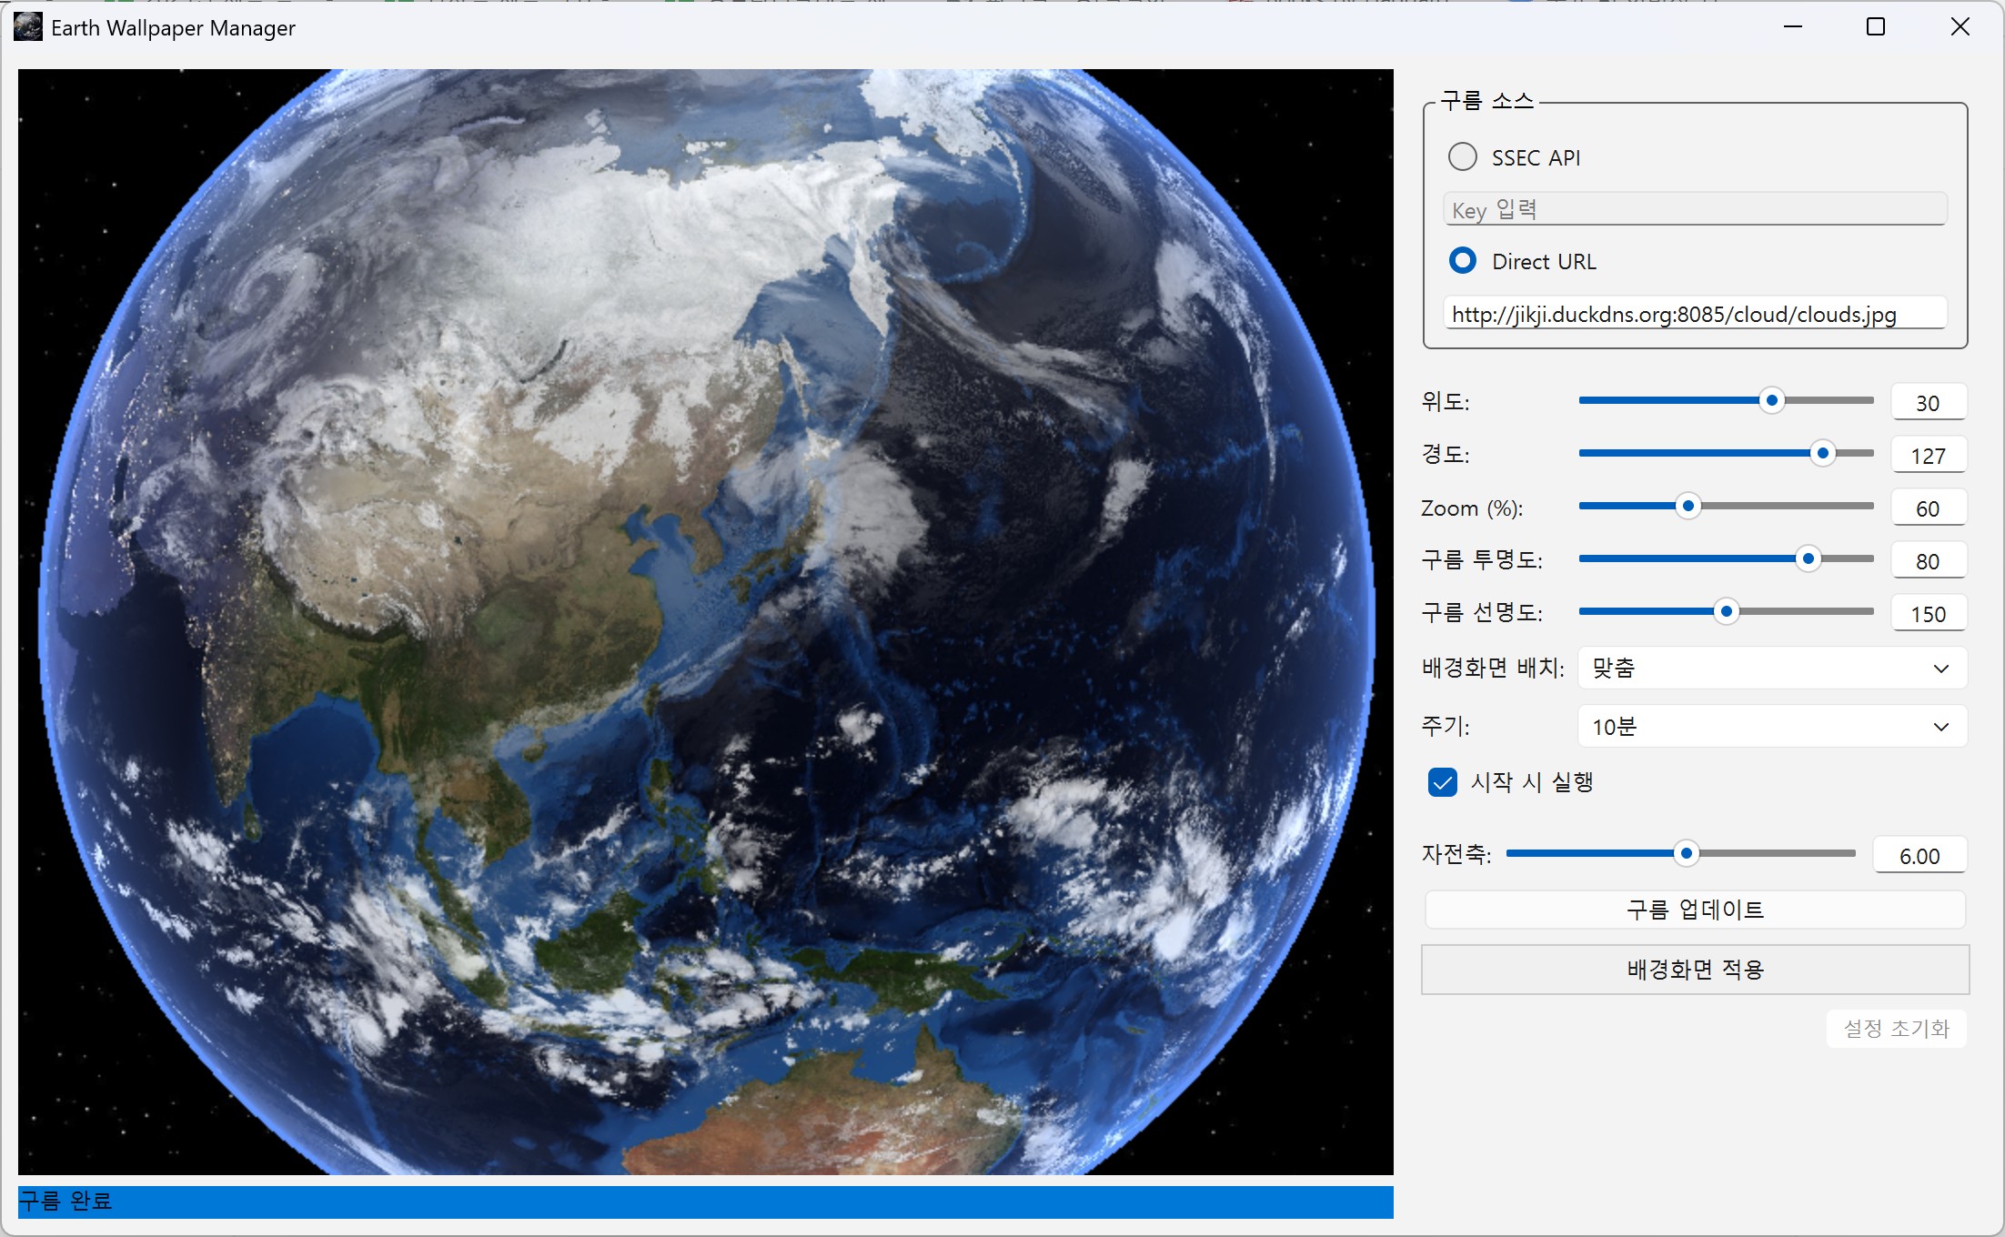Click the 배경화면 적용 button

click(1695, 970)
